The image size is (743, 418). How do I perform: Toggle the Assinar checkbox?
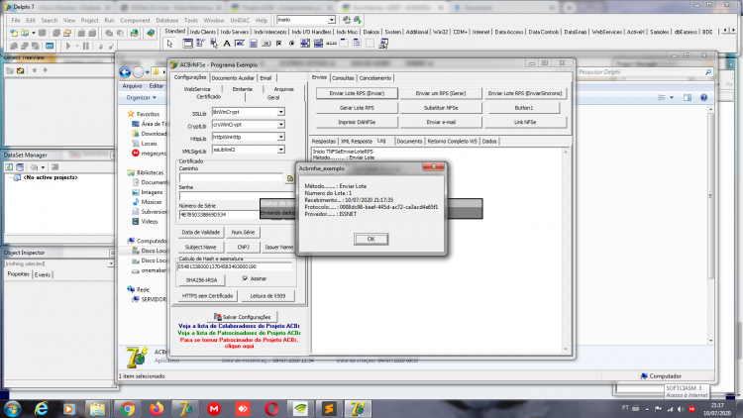pos(245,278)
